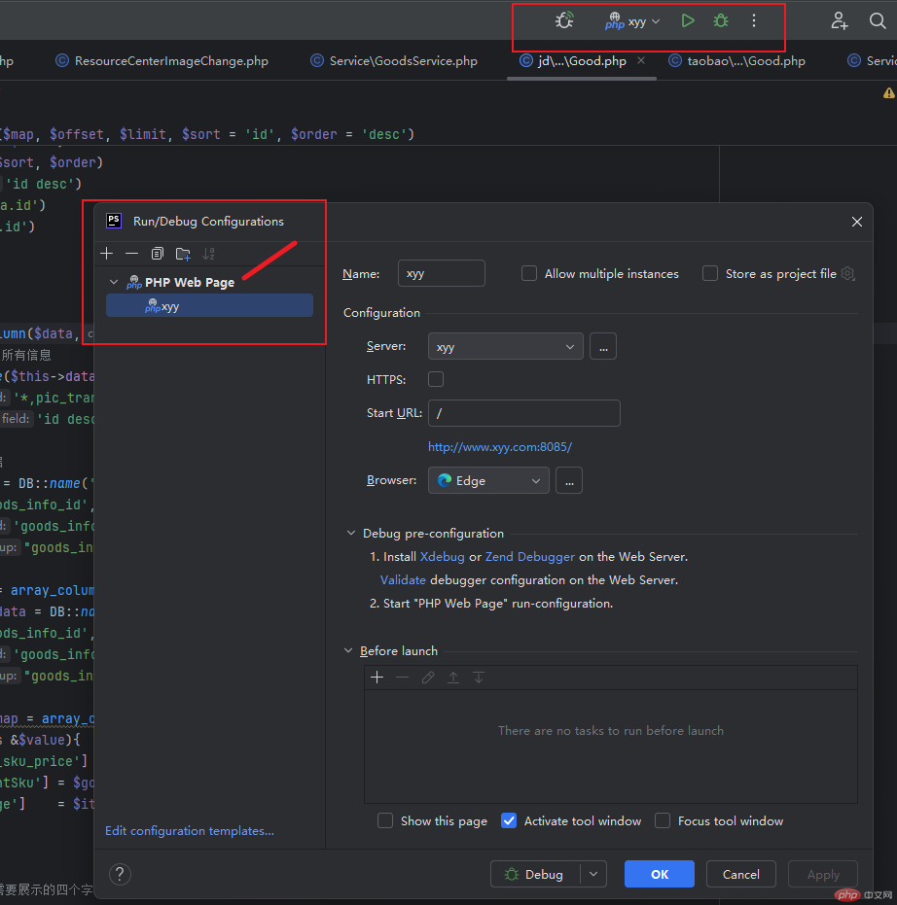Enable Focus tool window checkbox
The height and width of the screenshot is (905, 897).
click(x=663, y=820)
